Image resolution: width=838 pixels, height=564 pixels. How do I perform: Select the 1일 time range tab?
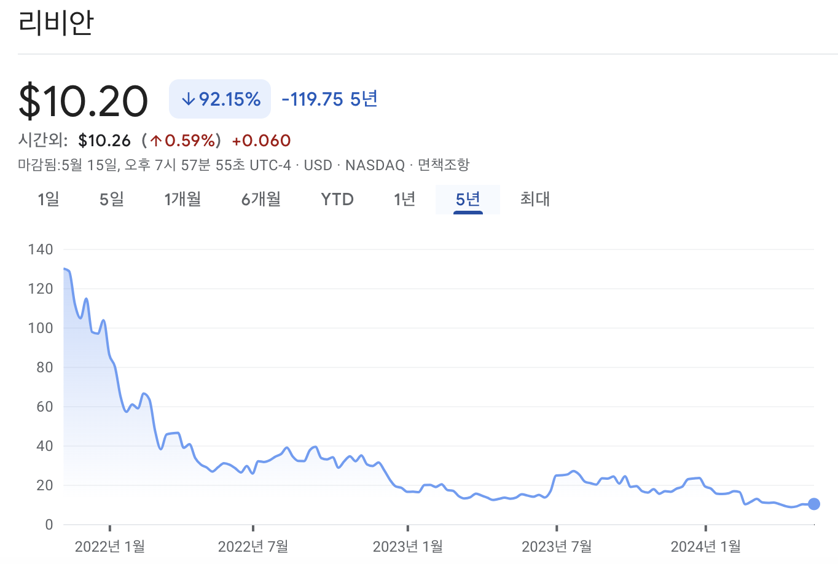pyautogui.click(x=49, y=199)
